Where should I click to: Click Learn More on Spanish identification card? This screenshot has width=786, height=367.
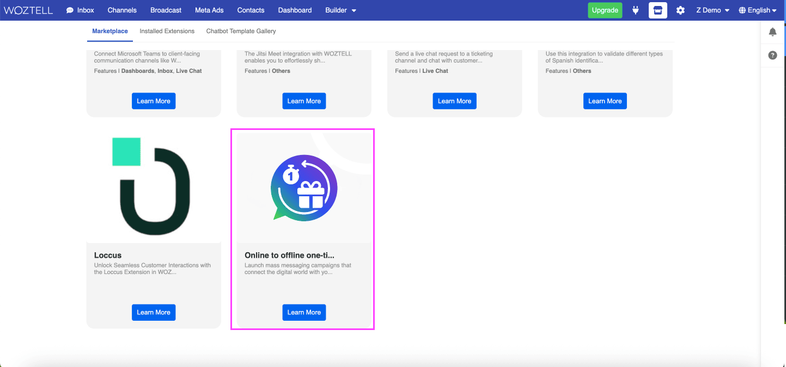coord(605,101)
